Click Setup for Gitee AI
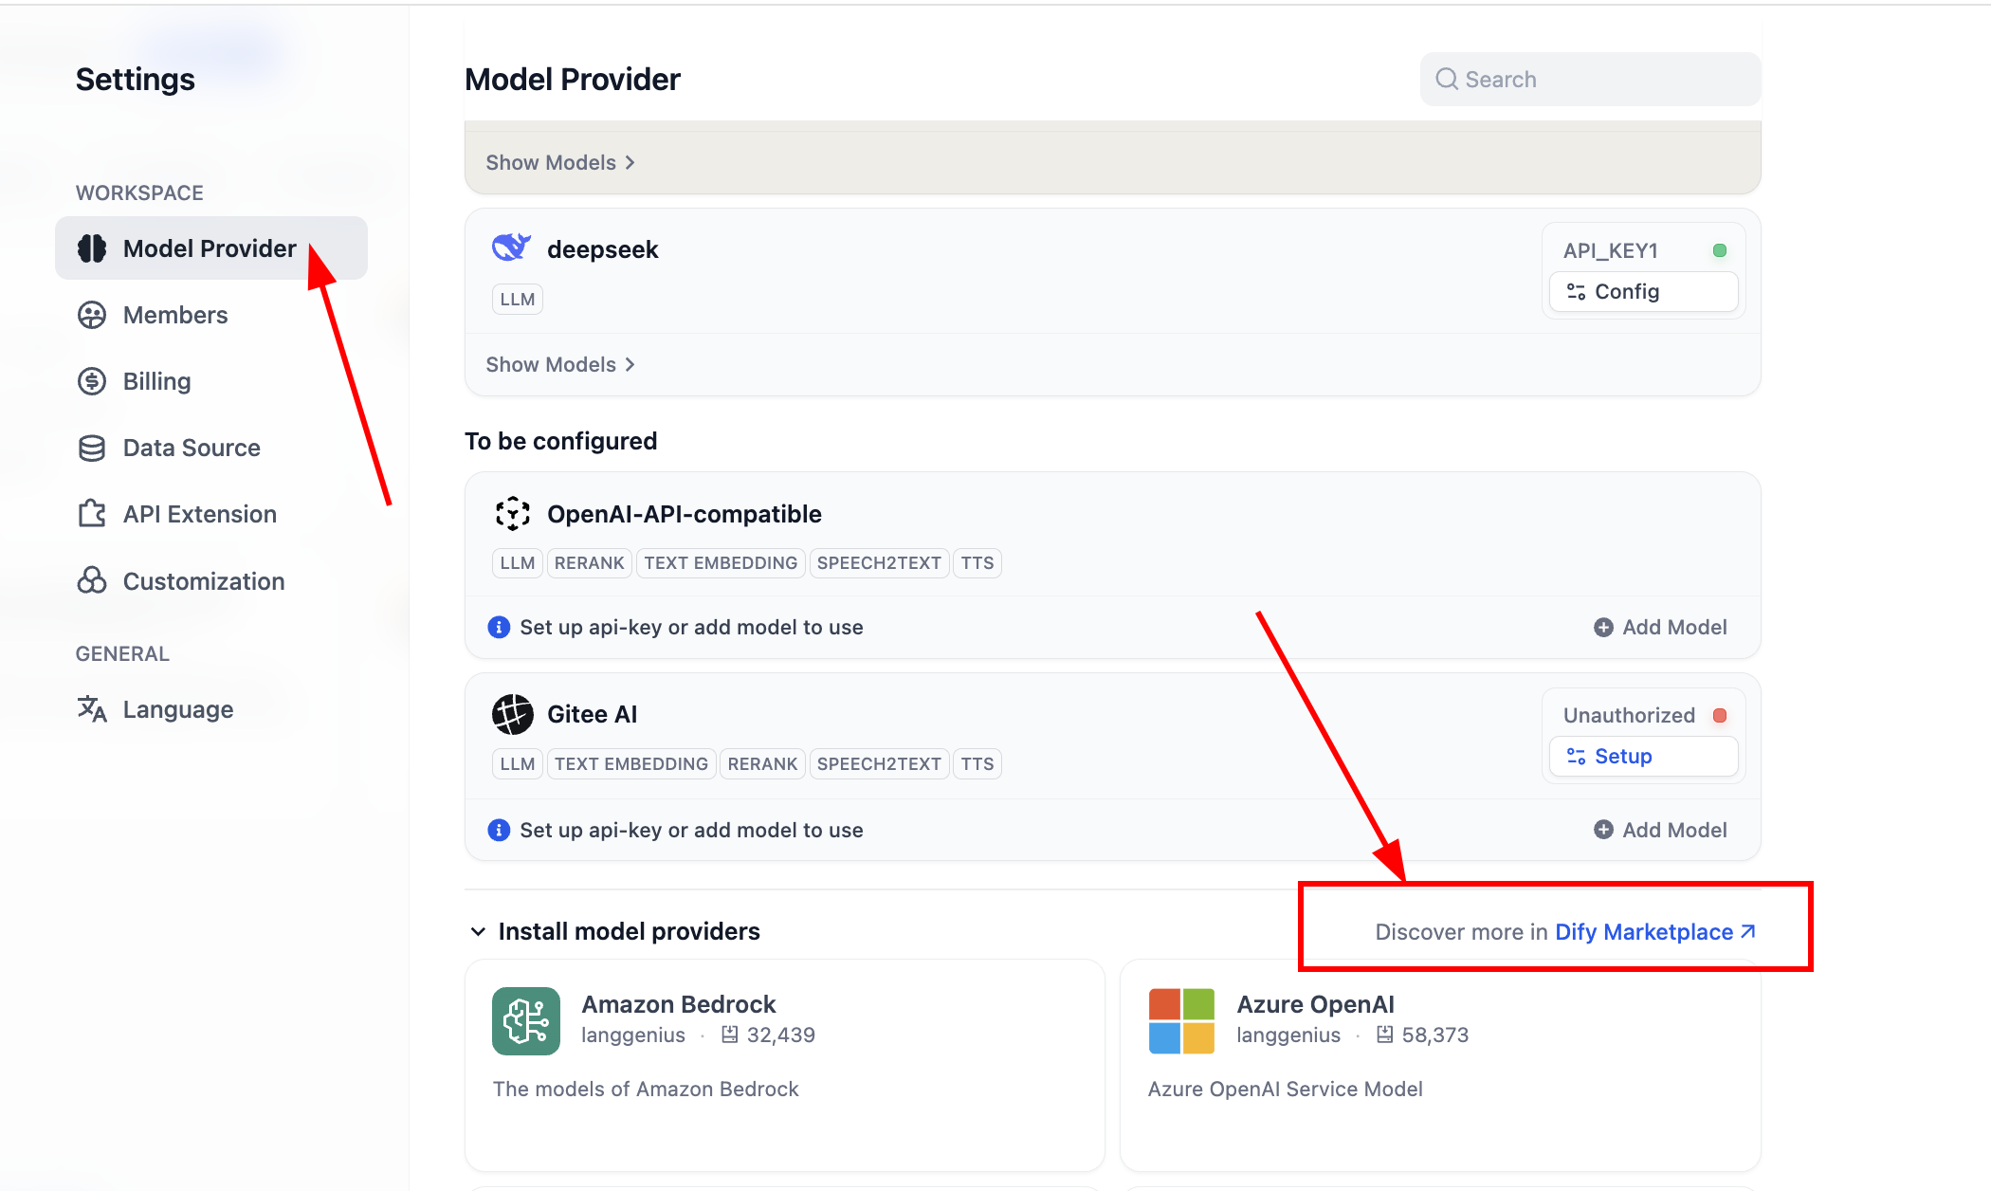Screen dimensions: 1991x1191 point(1643,756)
